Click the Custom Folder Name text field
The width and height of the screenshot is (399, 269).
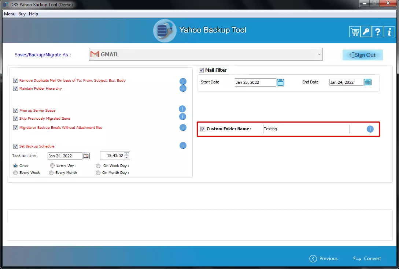pos(306,129)
